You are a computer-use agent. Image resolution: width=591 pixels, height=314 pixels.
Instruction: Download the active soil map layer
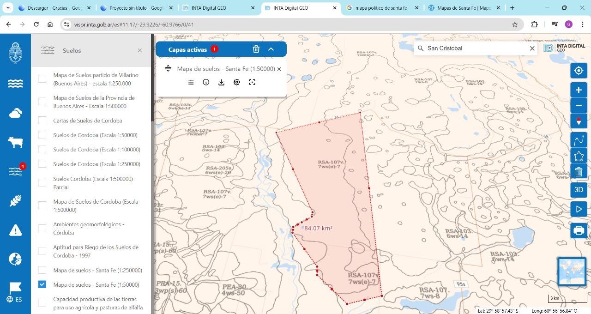coord(222,82)
